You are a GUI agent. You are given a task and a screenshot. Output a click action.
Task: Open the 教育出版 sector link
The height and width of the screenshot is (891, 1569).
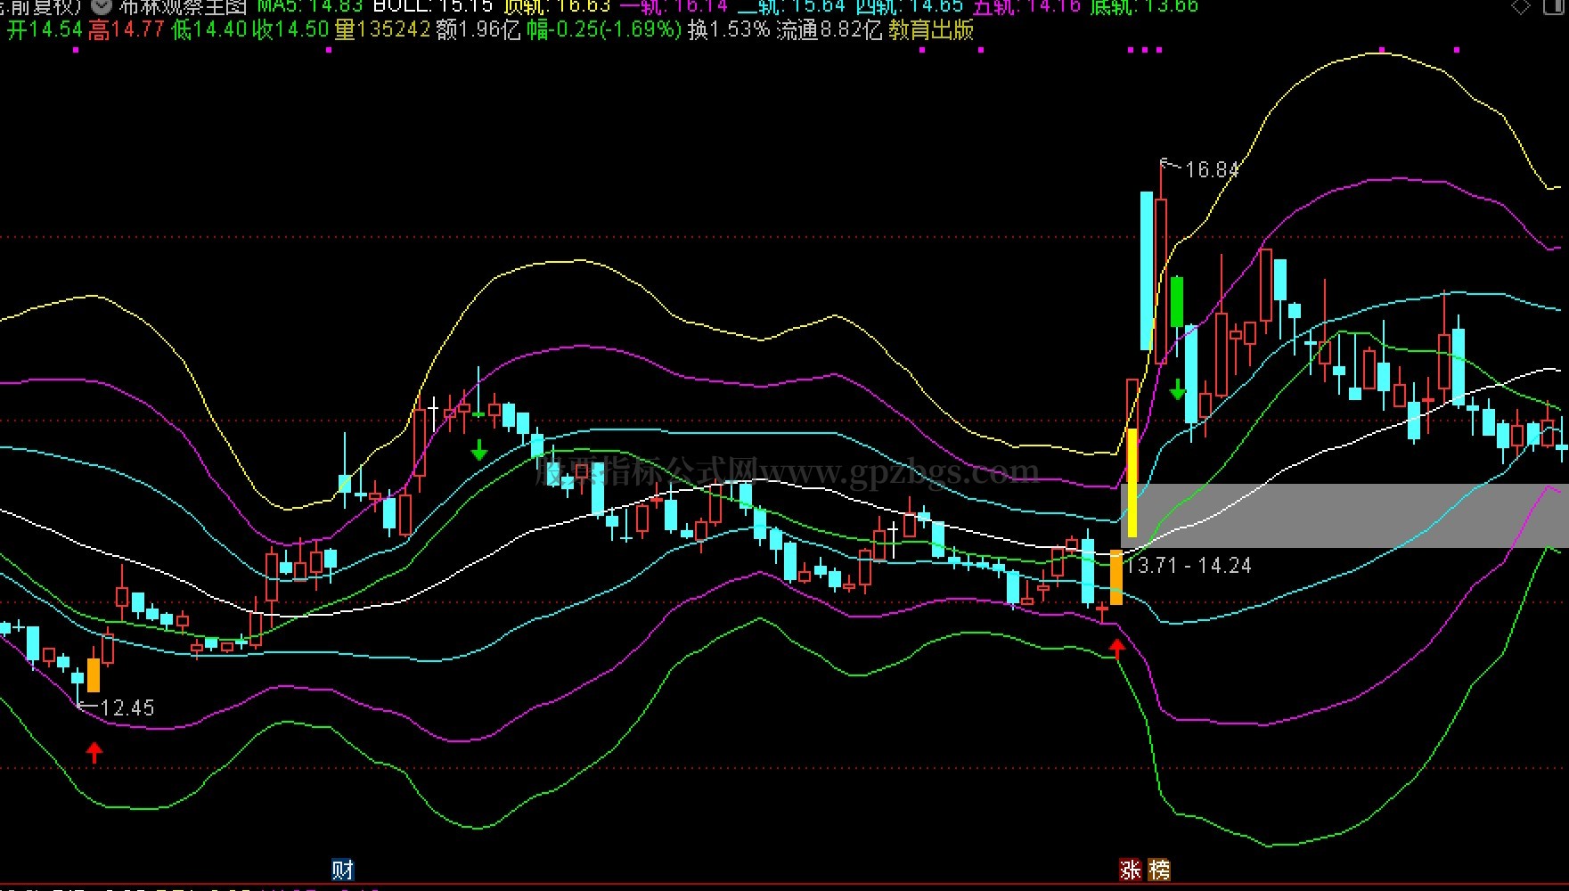coord(931,30)
